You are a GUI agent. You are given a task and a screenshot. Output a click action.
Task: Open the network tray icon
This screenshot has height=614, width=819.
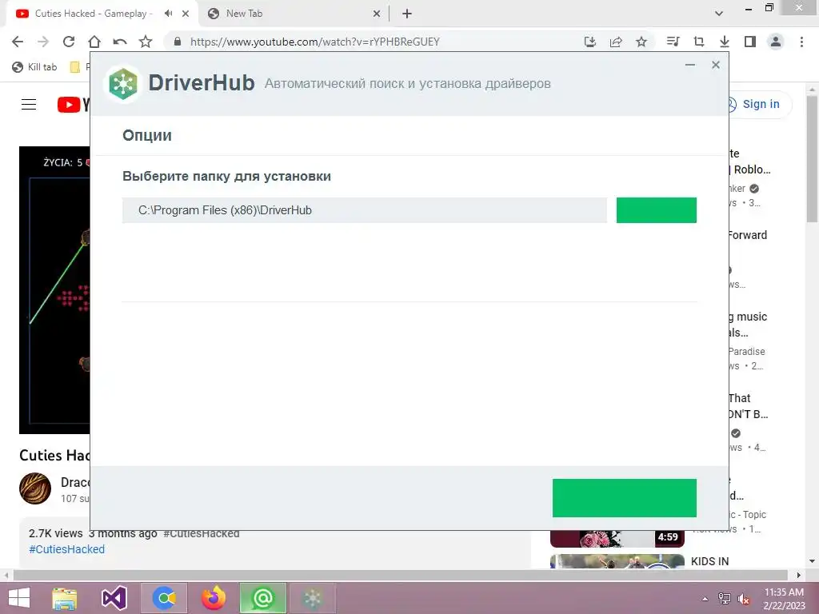725,599
